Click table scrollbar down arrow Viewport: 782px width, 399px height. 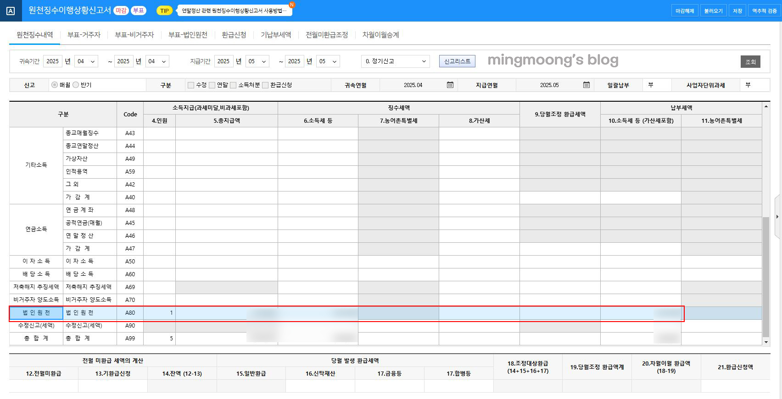pos(765,342)
